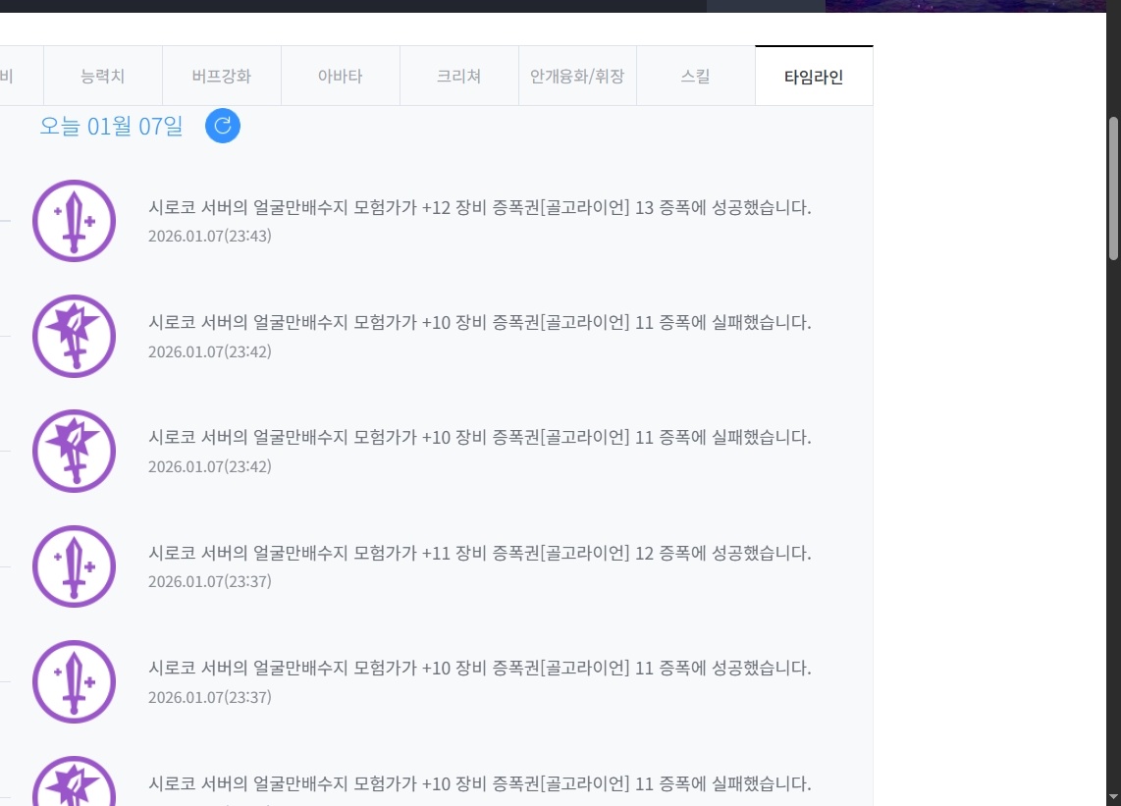Screen dimensions: 1121x806
Task: Select the active 타임라인 tab
Action: pyautogui.click(x=814, y=77)
